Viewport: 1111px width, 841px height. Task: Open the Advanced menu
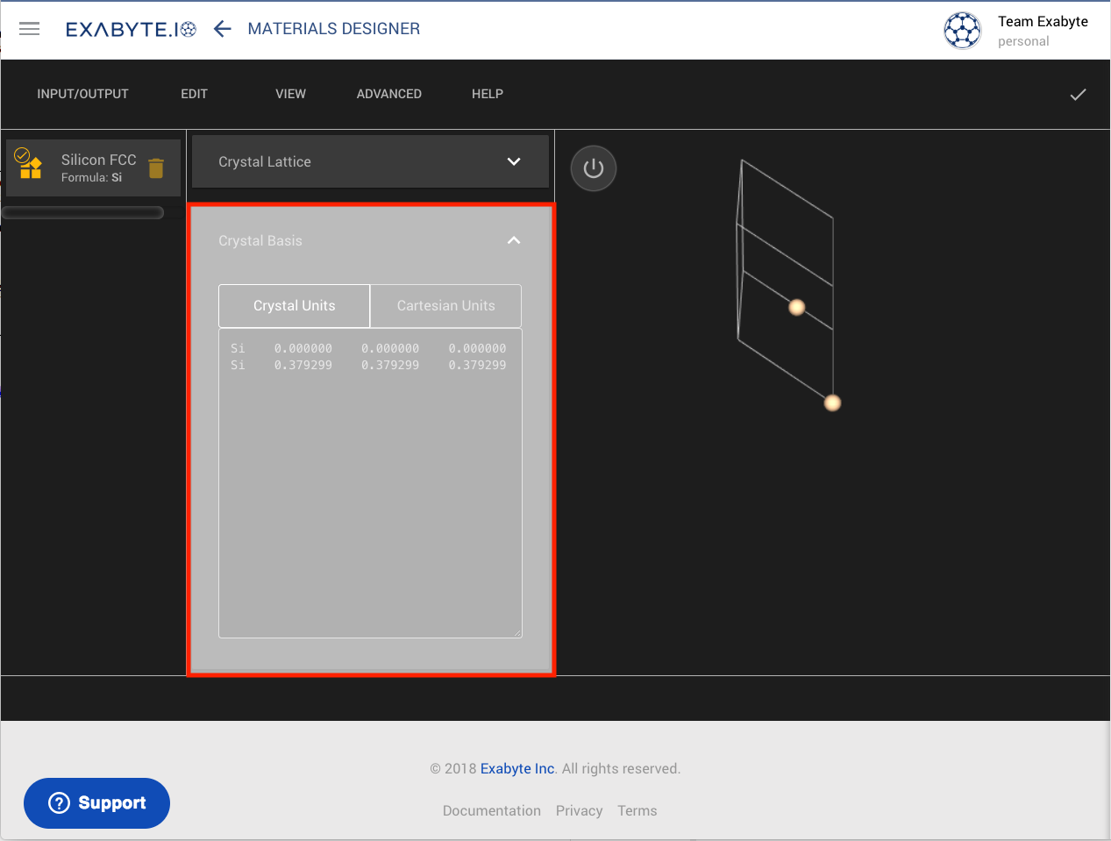point(388,94)
